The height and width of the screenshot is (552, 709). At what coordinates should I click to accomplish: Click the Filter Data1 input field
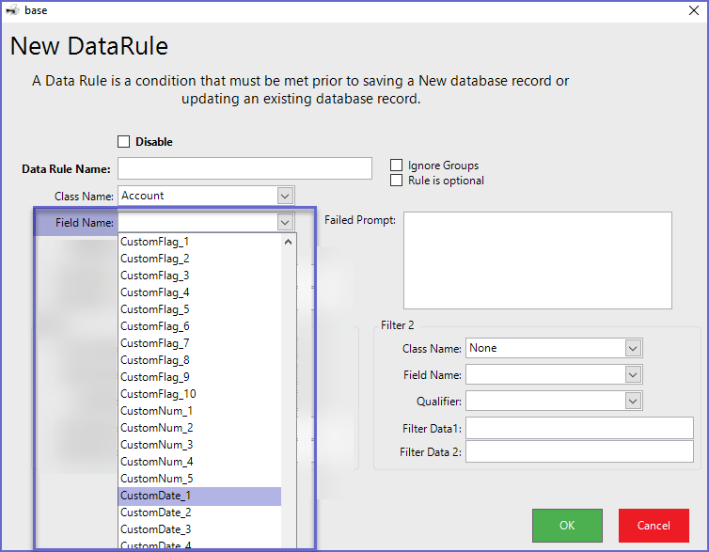coord(578,429)
